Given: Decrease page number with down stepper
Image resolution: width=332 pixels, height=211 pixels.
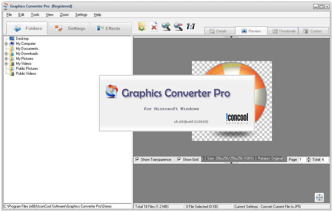Looking at the screenshot, I should (309, 161).
